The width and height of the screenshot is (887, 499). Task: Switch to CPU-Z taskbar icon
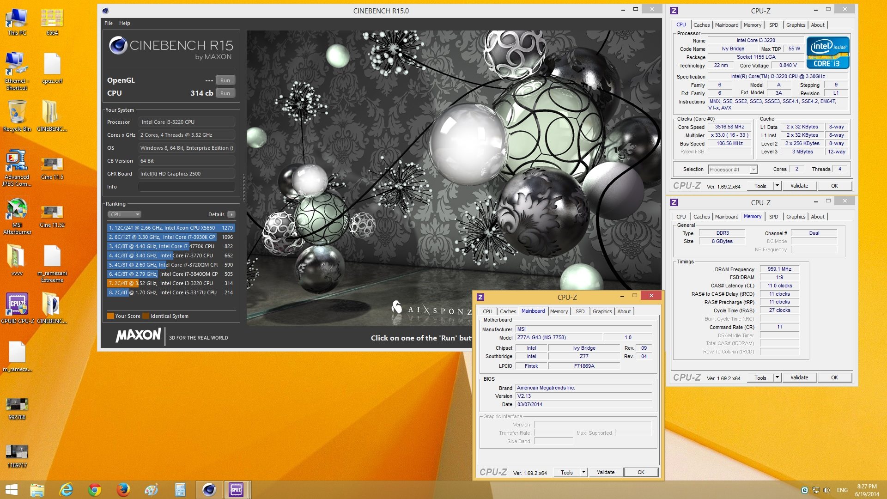(x=237, y=490)
